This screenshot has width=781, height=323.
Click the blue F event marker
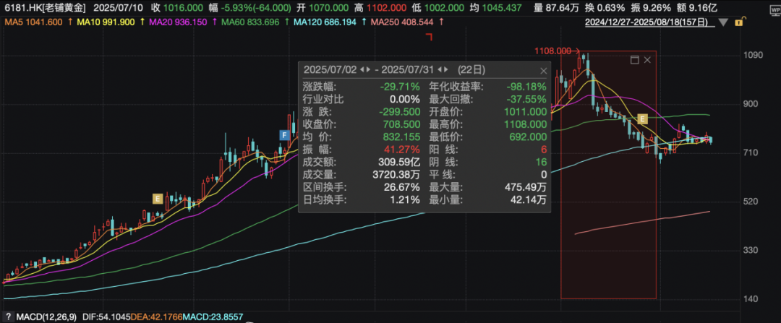coord(285,134)
